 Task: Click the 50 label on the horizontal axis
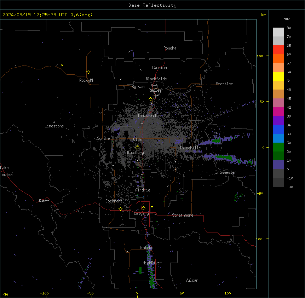182,293
